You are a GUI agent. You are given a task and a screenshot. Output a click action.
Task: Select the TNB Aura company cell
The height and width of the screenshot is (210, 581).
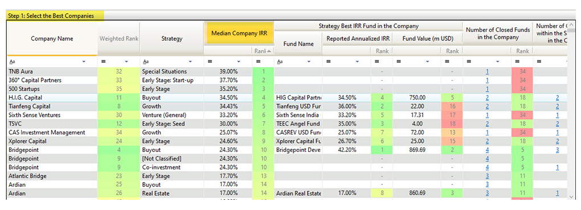point(52,72)
